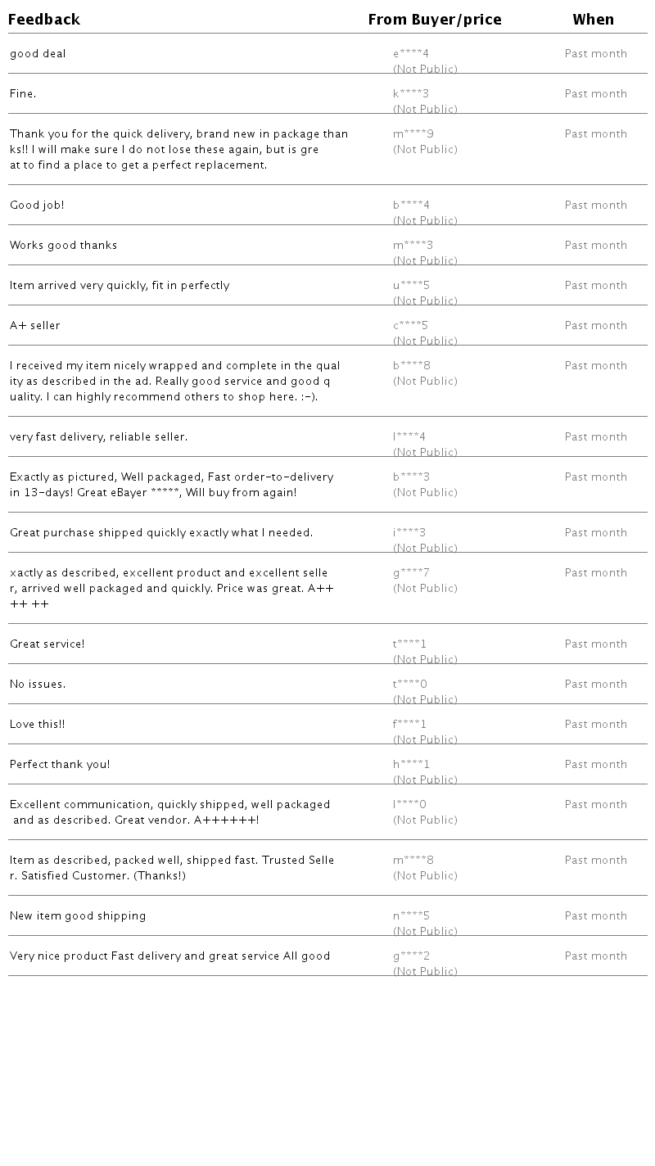This screenshot has height=1166, width=655.
Task: Select buyer name h****1
Action: [411, 765]
